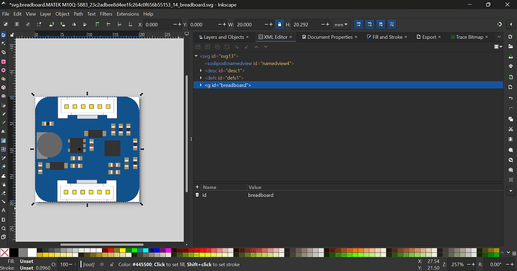The height and width of the screenshot is (271, 517).
Task: Toggle the scale stroke width button
Action: coord(358,25)
